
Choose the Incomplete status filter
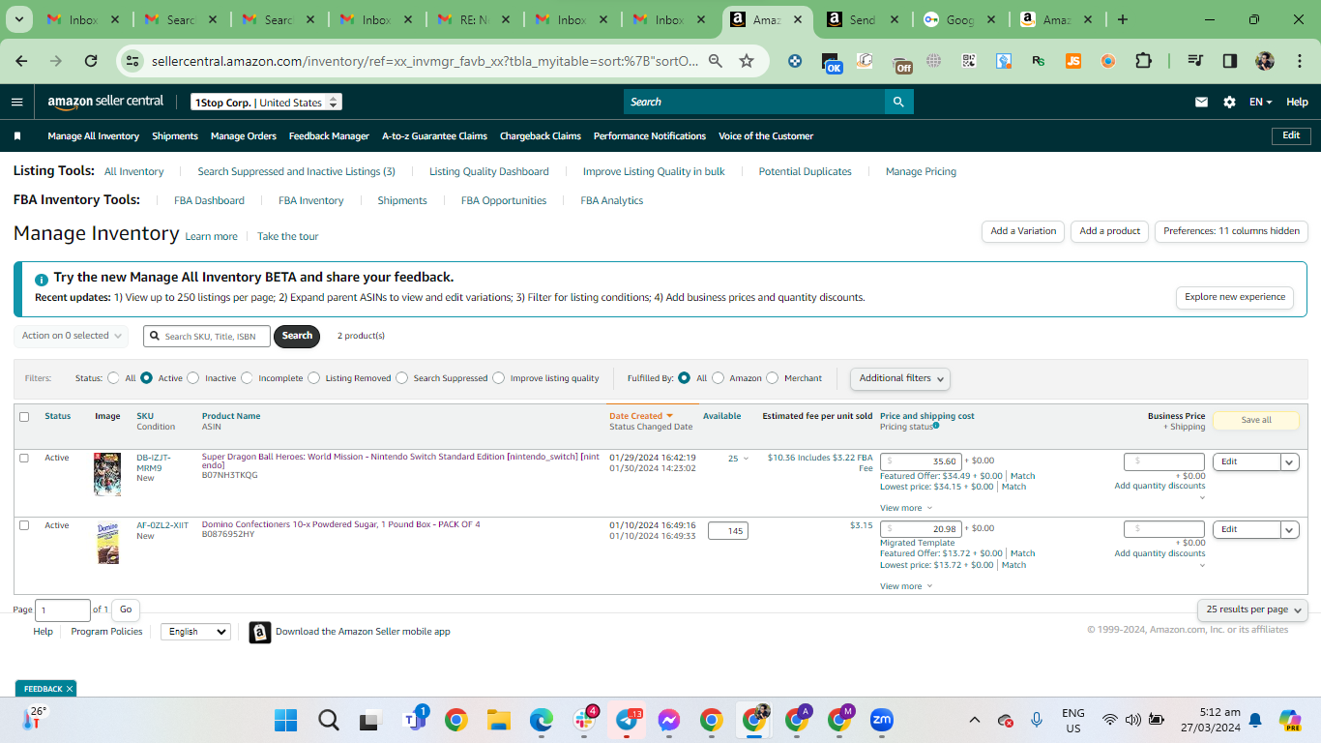pos(247,378)
